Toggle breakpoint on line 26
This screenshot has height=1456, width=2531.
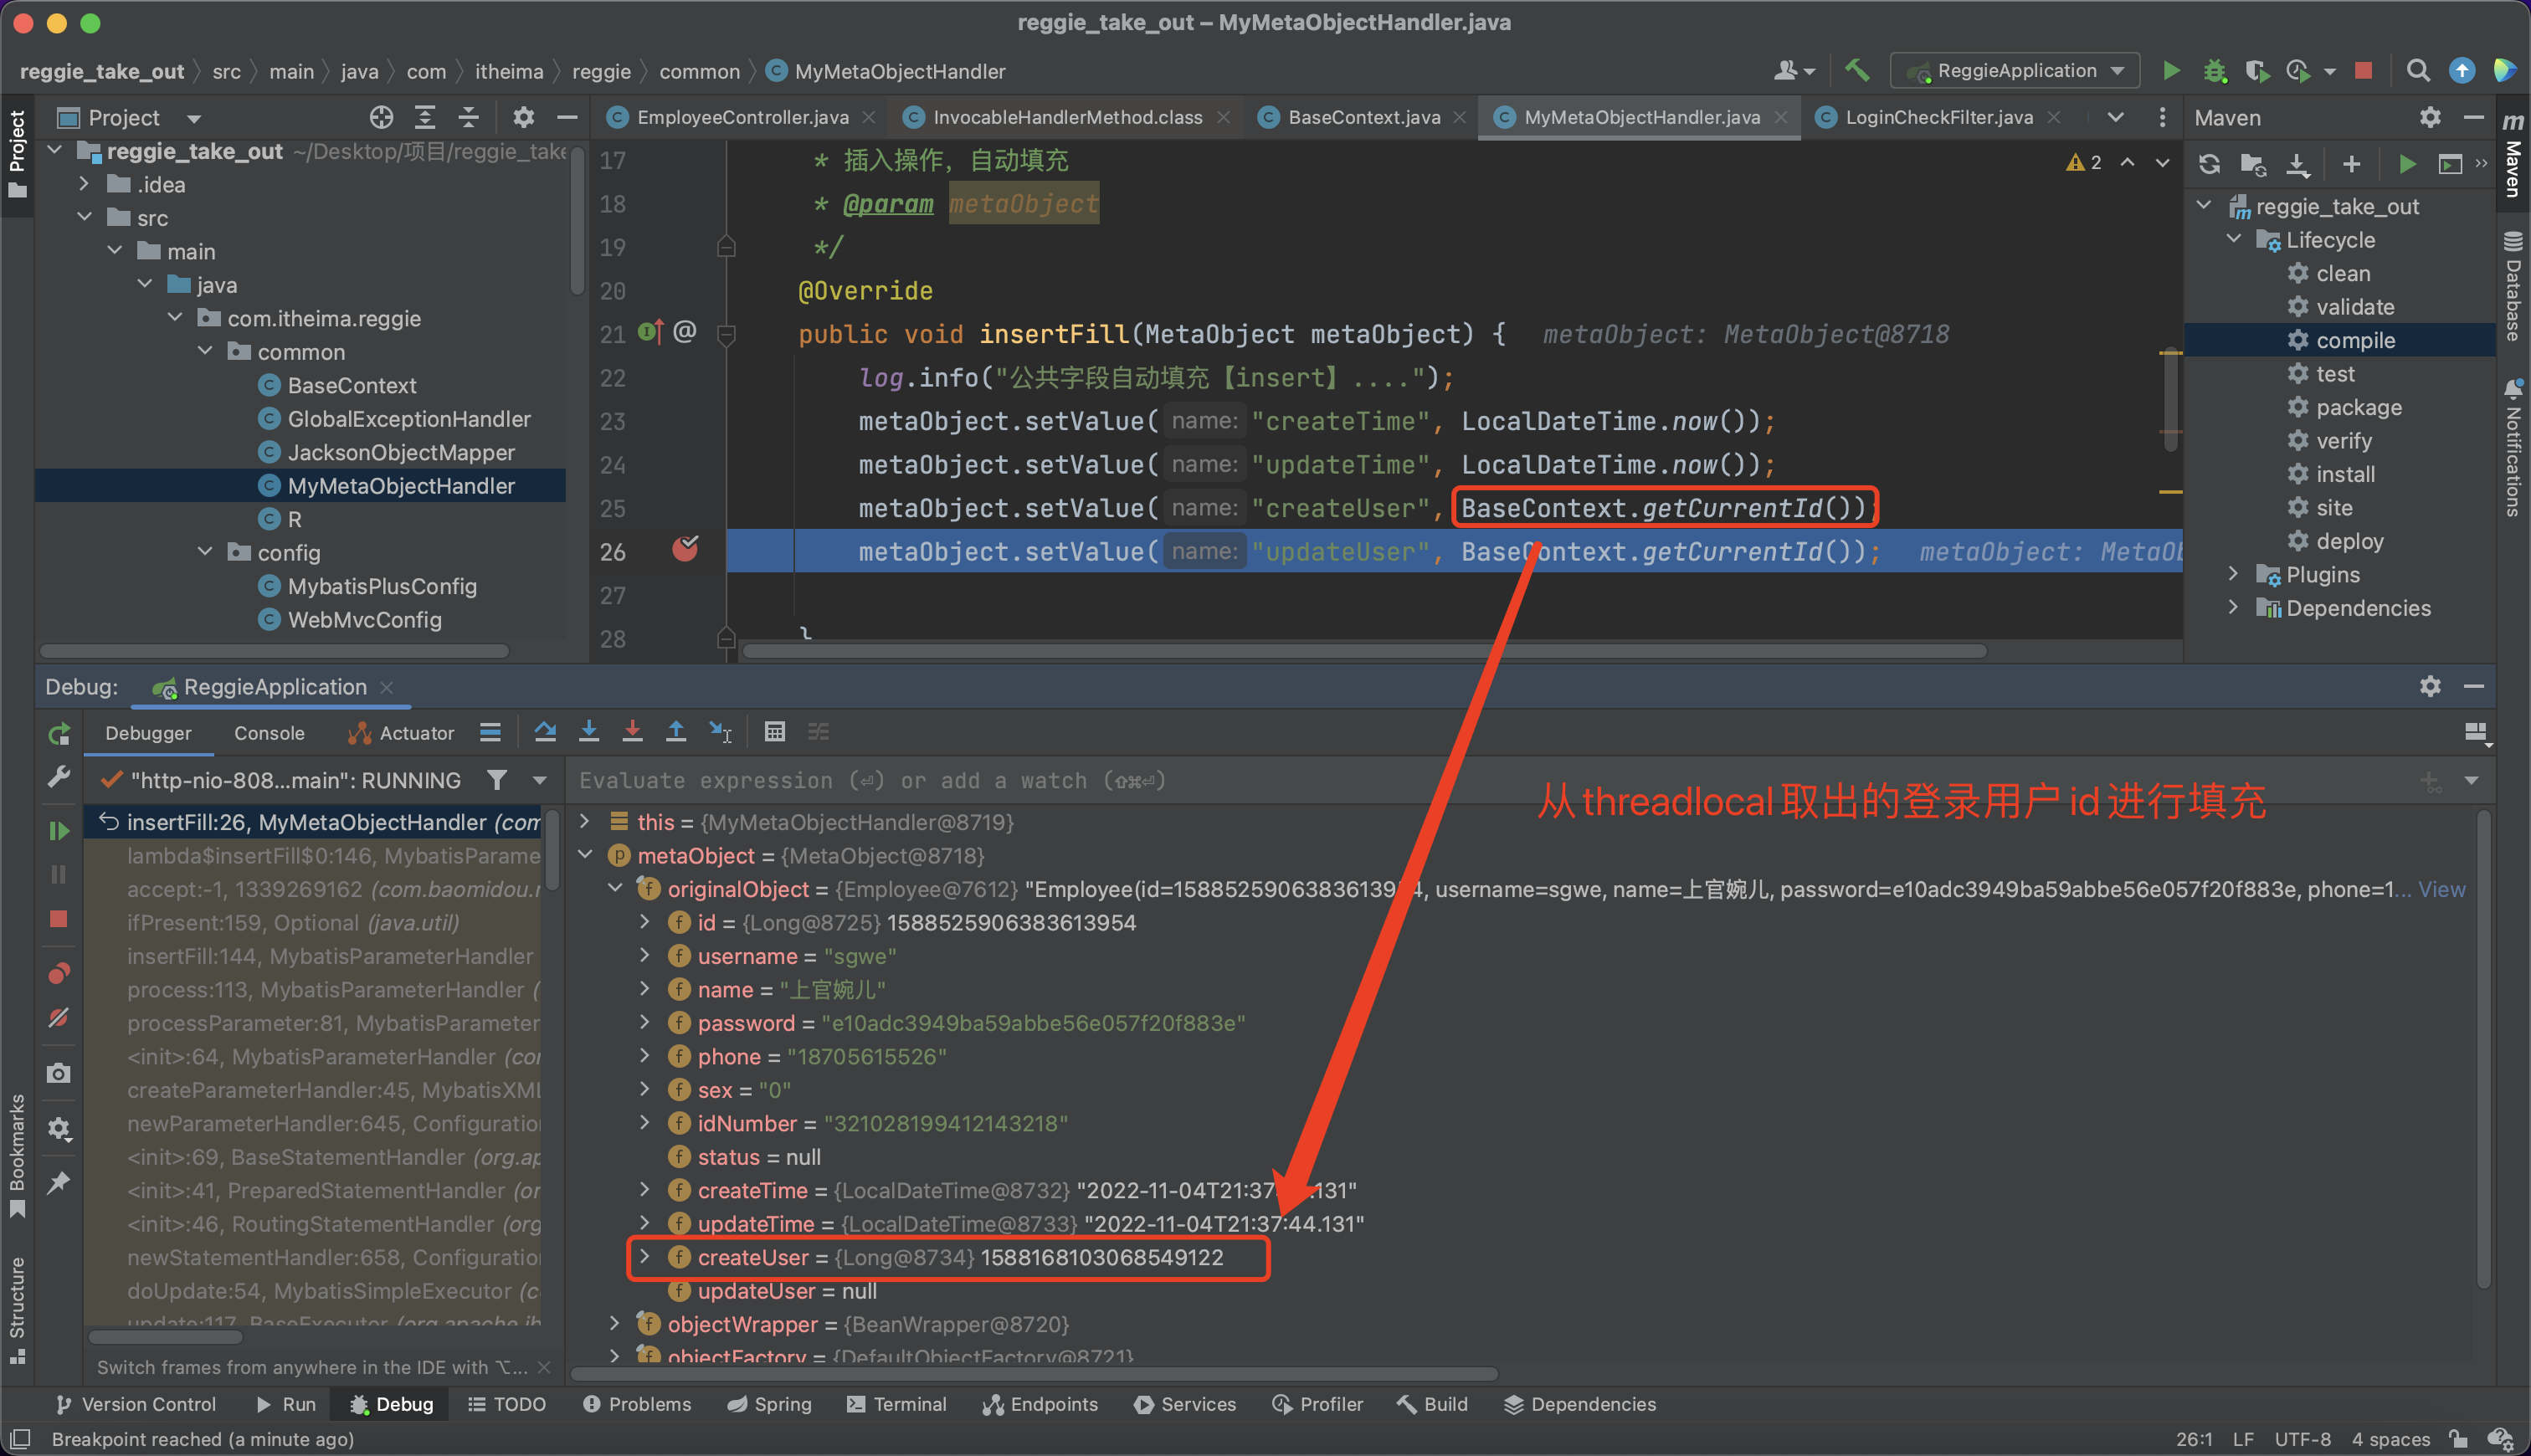pyautogui.click(x=685, y=551)
